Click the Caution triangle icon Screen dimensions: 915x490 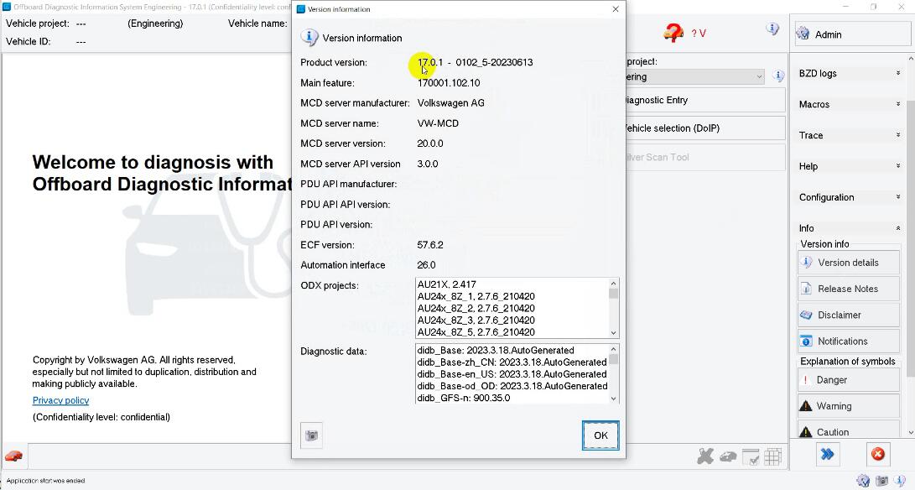click(x=806, y=432)
